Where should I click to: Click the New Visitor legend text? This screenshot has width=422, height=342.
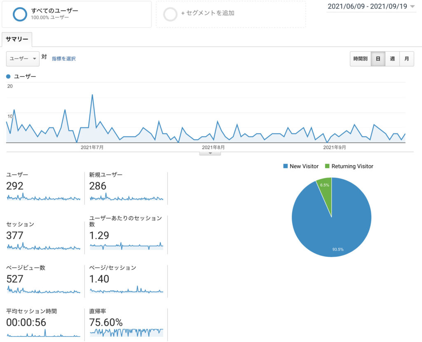pyautogui.click(x=304, y=166)
